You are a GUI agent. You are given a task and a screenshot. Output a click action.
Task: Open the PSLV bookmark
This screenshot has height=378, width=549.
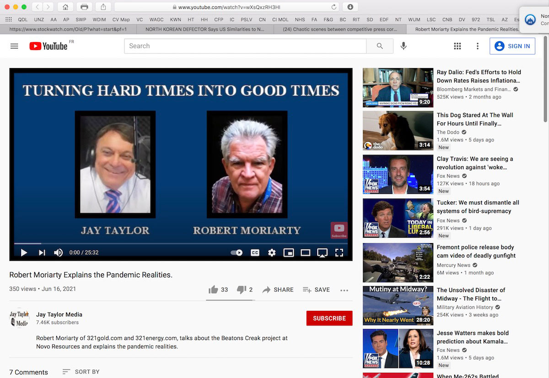[246, 20]
